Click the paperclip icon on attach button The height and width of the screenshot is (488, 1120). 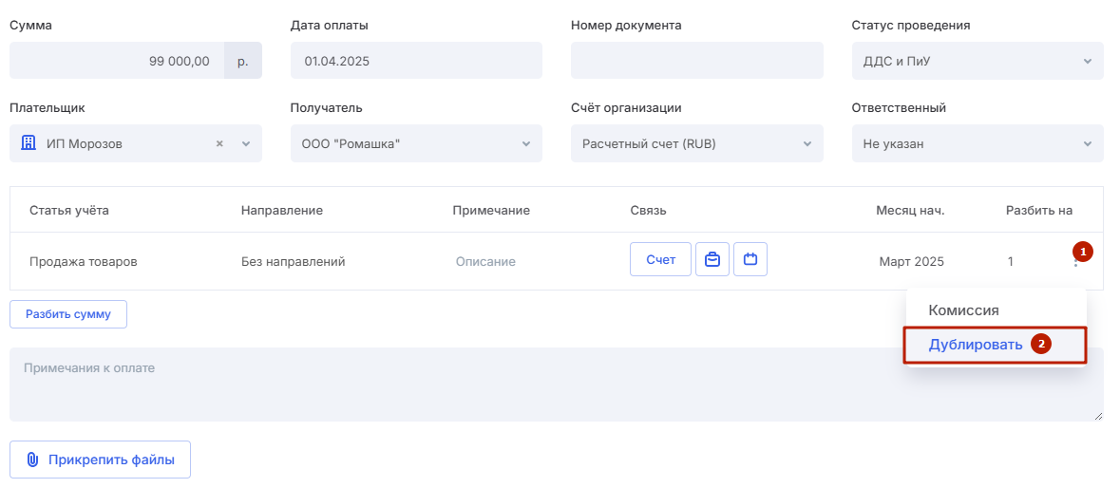click(x=32, y=460)
